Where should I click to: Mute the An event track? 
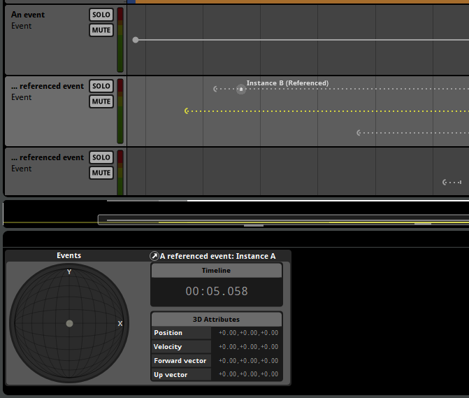(x=101, y=30)
